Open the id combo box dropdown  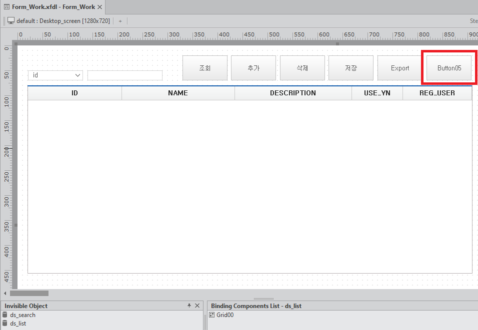point(77,75)
